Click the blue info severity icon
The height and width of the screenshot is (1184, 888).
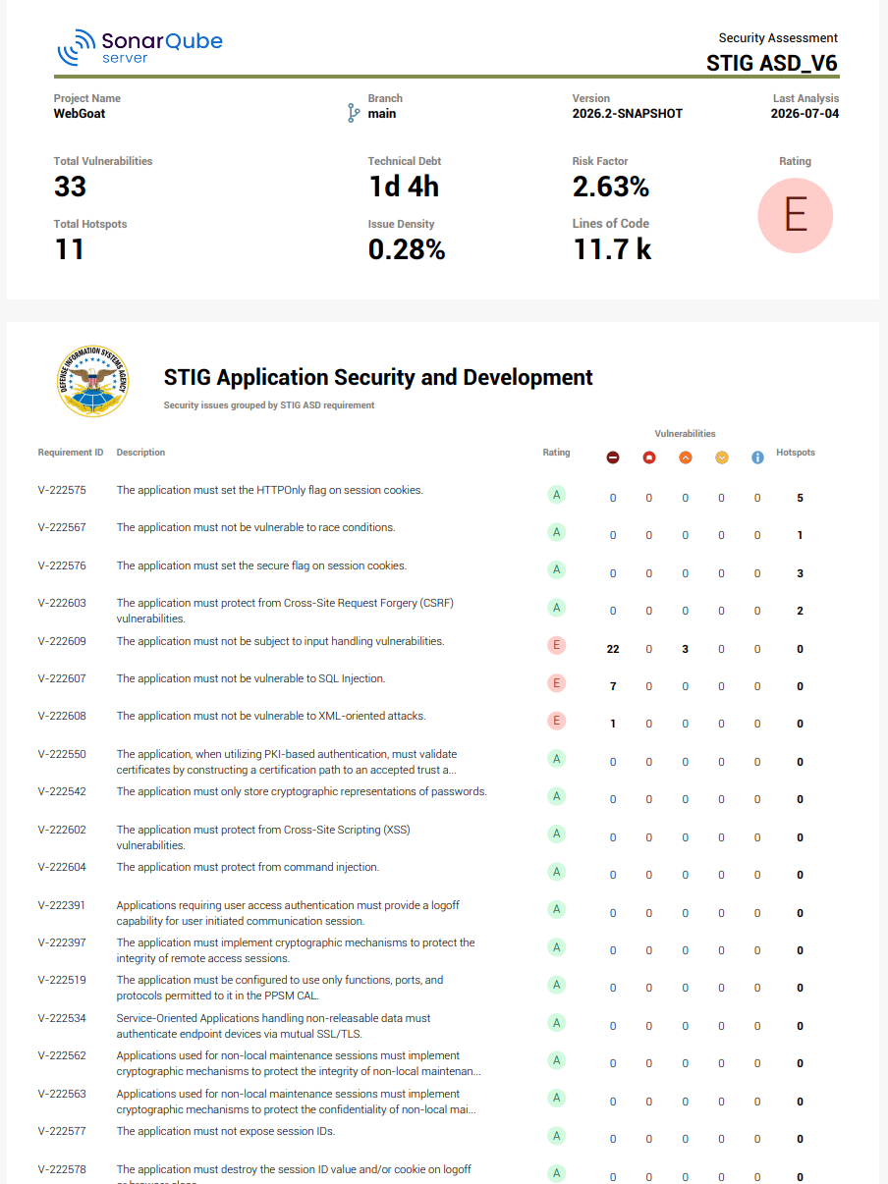click(x=757, y=457)
